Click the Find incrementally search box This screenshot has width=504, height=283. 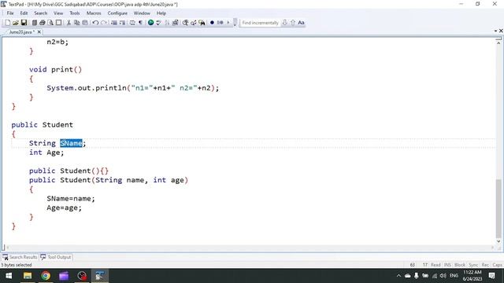[x=260, y=23]
